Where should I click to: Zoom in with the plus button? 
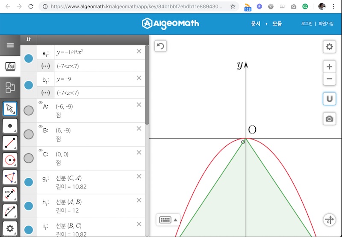[x=329, y=67]
